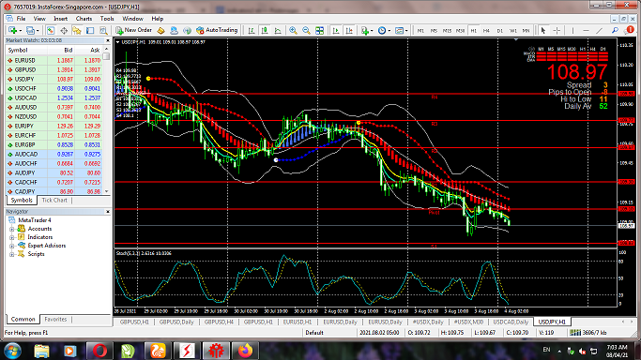Switch chart to Candlesticks type
Viewport: 641px width, 360px height.
coord(265,30)
